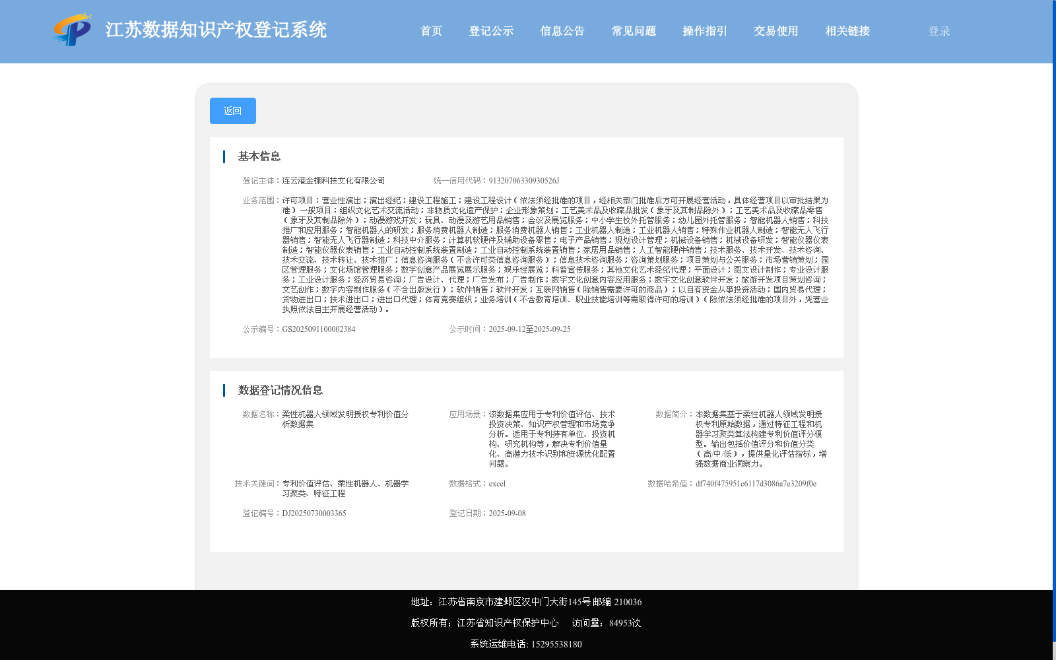
Task: Select the hash value df740f475951c6117d3086a7e3209f0e
Action: [x=756, y=484]
